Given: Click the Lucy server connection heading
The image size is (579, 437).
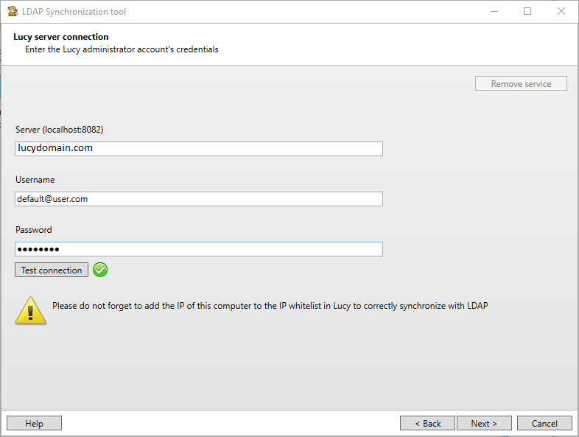Looking at the screenshot, I should click(61, 37).
